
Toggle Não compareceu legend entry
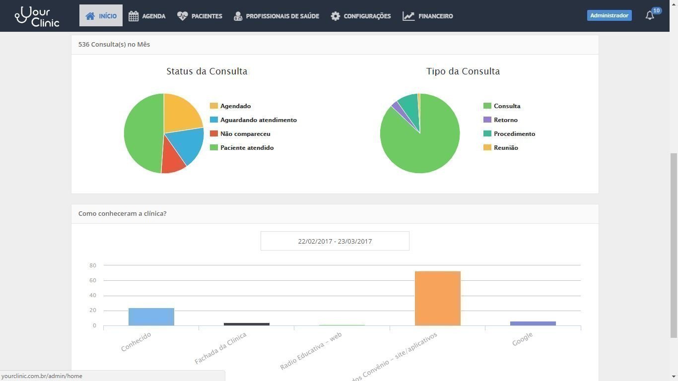pyautogui.click(x=245, y=134)
